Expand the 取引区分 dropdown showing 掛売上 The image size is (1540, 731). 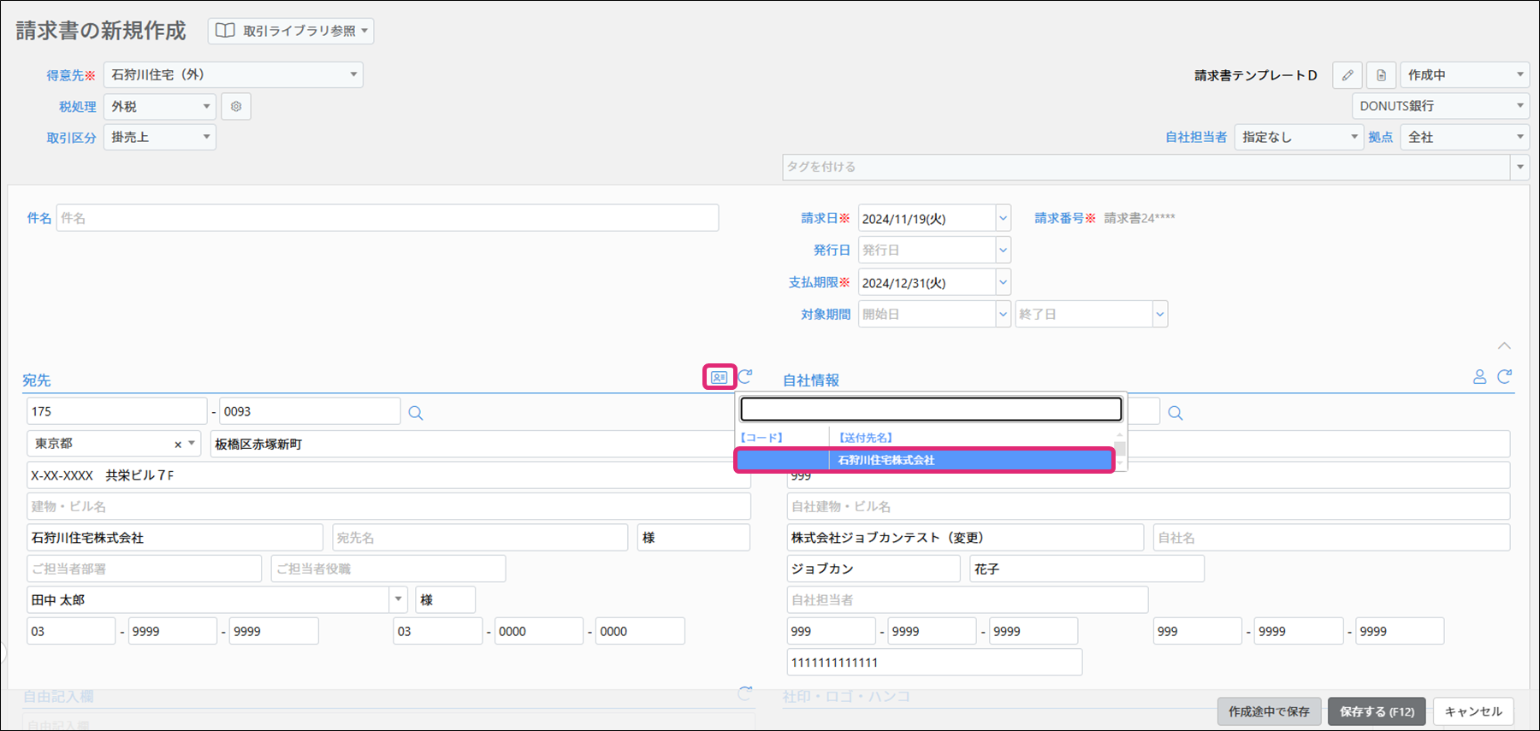click(x=206, y=137)
